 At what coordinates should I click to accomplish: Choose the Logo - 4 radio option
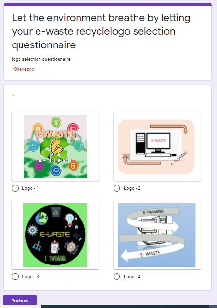tap(117, 277)
